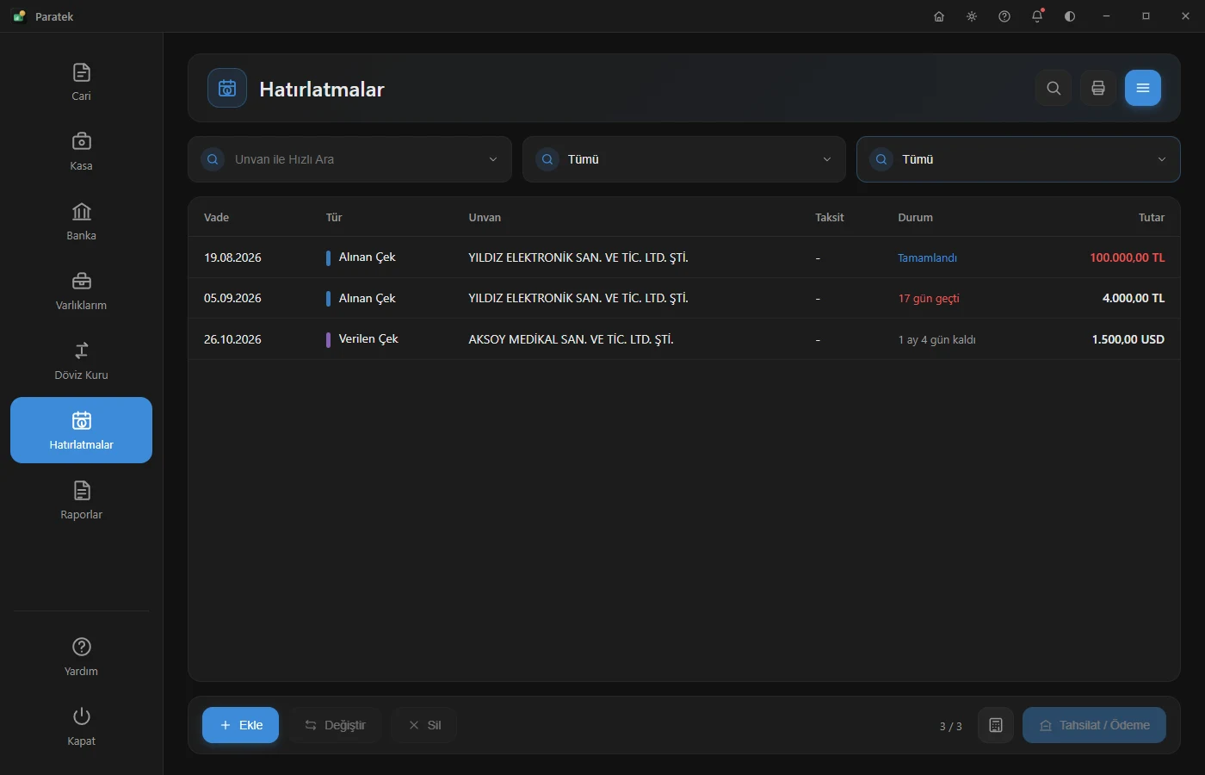The width and height of the screenshot is (1205, 775).
Task: Open the Cari section in sidebar
Action: 81,82
